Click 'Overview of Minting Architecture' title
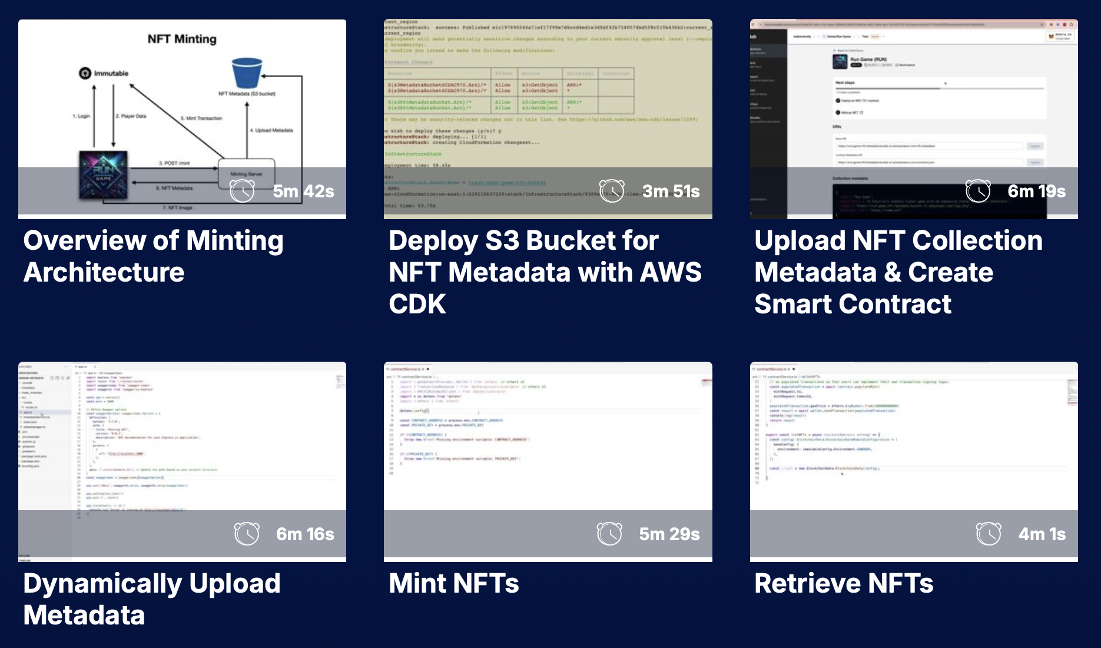The image size is (1101, 648). tap(153, 256)
